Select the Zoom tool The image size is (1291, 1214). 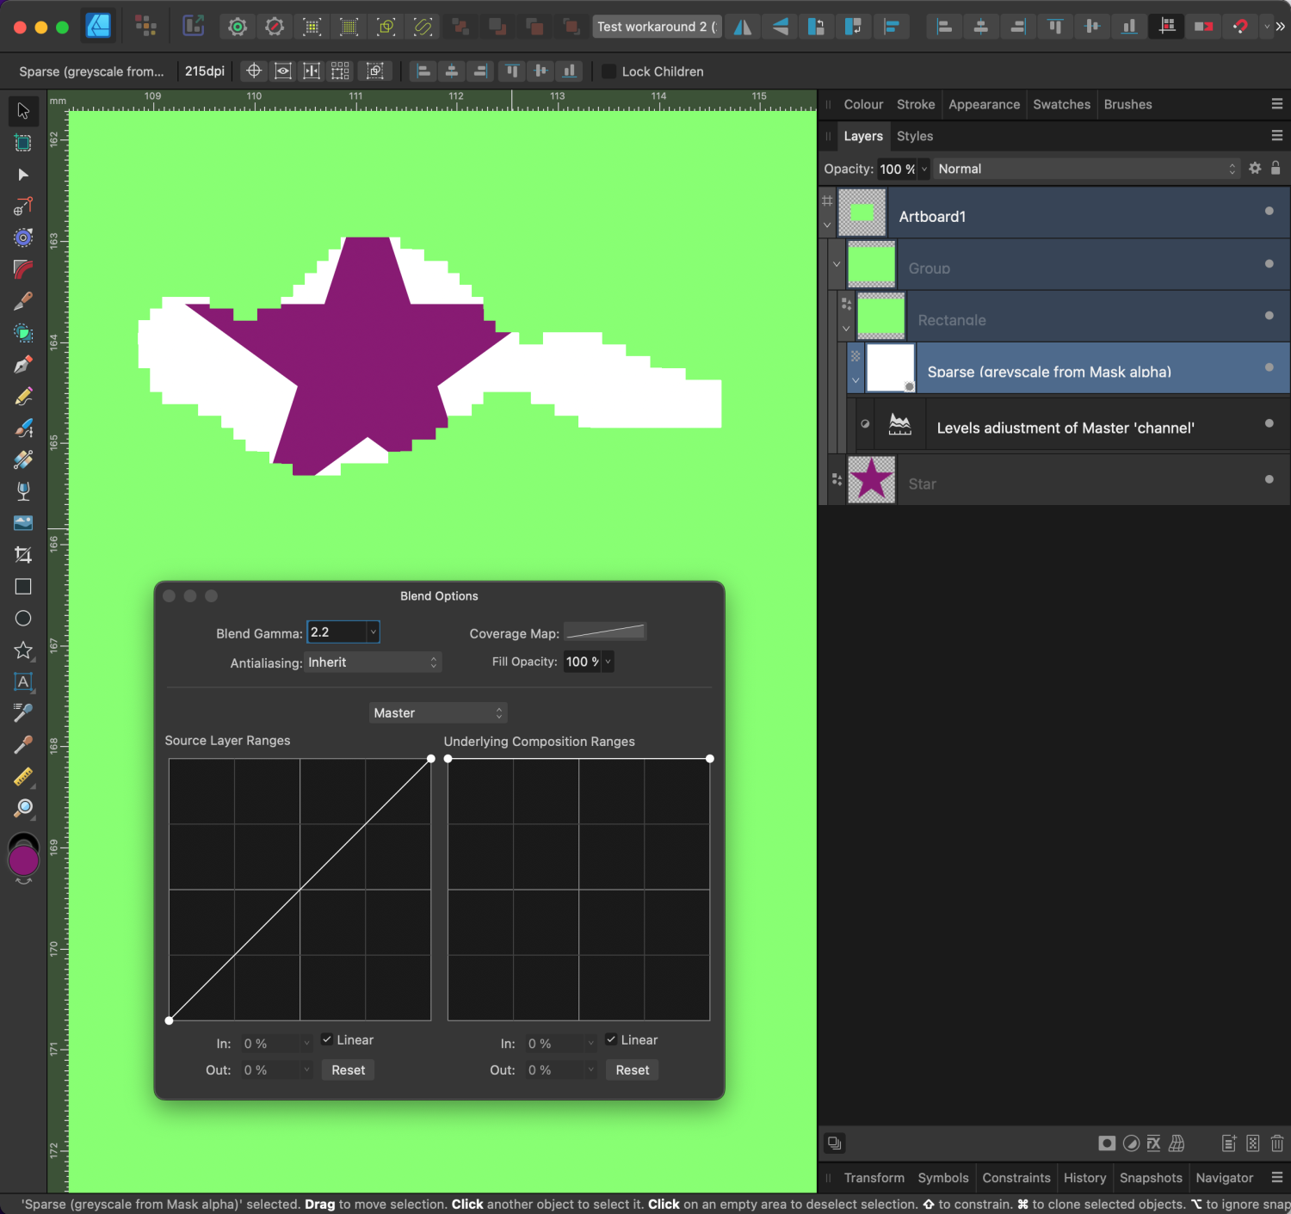pos(23,808)
